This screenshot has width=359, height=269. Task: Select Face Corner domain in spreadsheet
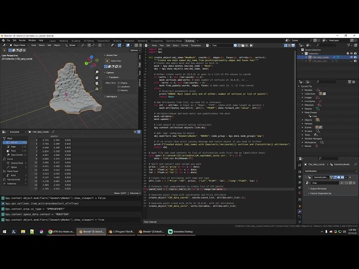16,155
